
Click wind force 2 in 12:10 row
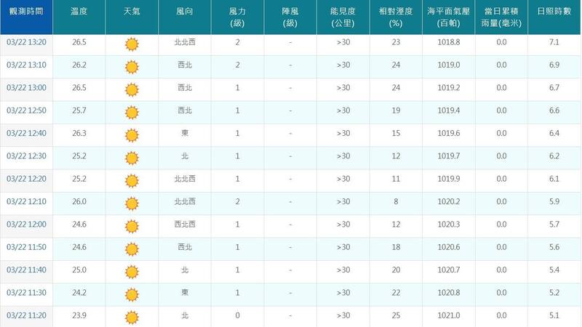pyautogui.click(x=238, y=202)
